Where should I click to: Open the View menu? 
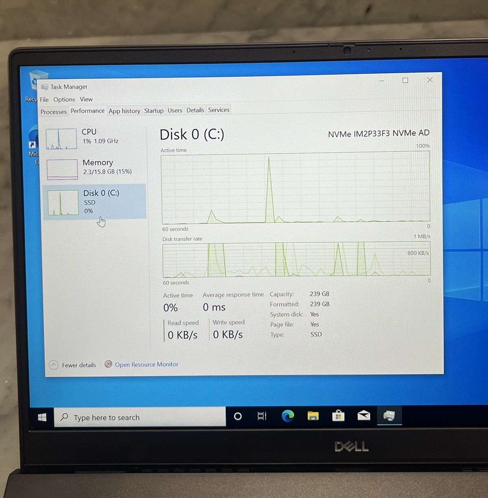click(86, 99)
